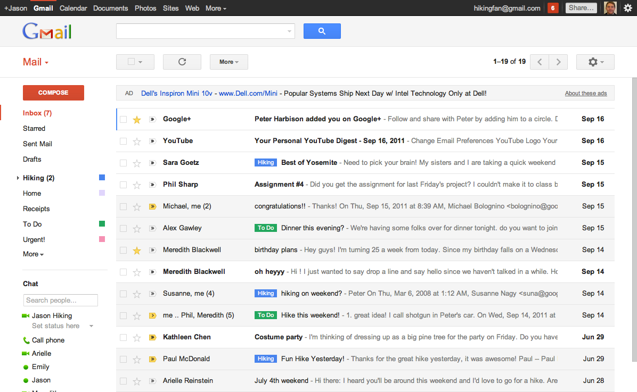Unstar the birthday plans email
Image resolution: width=637 pixels, height=392 pixels.
(137, 251)
